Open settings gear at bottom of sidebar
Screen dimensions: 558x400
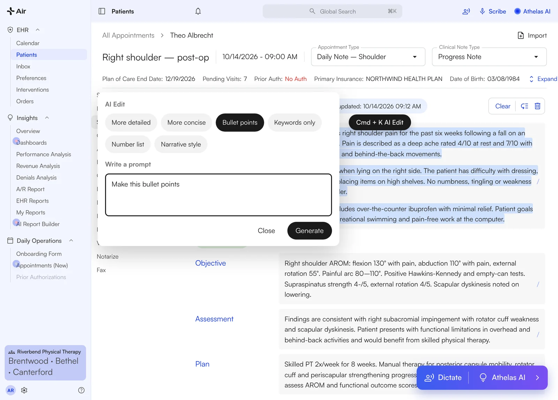(x=24, y=390)
